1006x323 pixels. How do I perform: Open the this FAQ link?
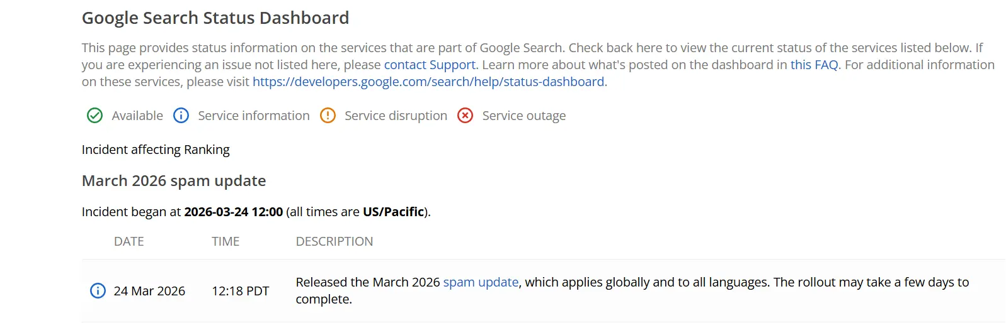click(814, 65)
